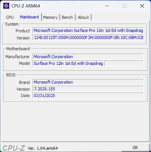Minimize the CPU-Z window
The image size is (151, 152).
107,6
